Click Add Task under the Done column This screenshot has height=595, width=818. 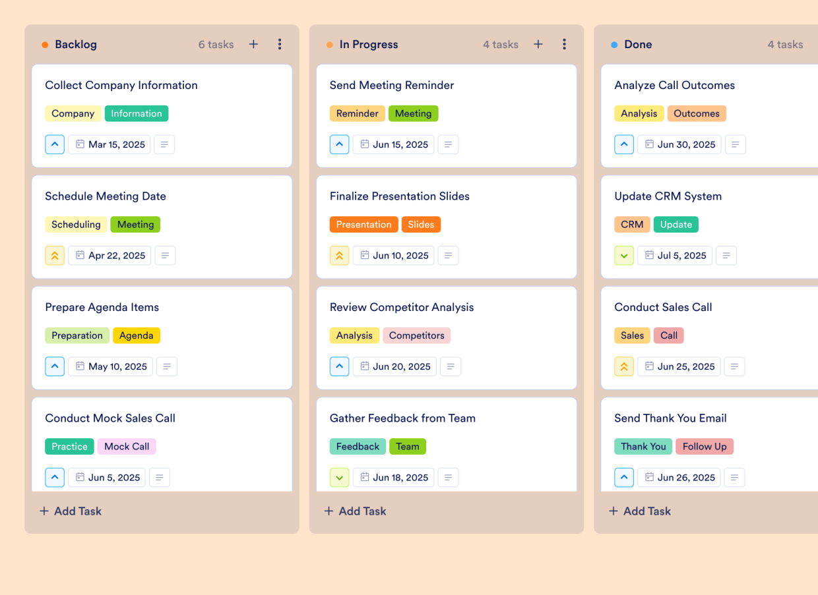(639, 511)
